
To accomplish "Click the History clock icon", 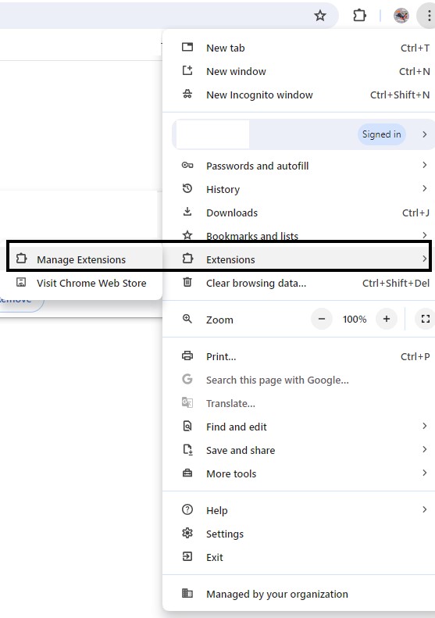I will [187, 188].
